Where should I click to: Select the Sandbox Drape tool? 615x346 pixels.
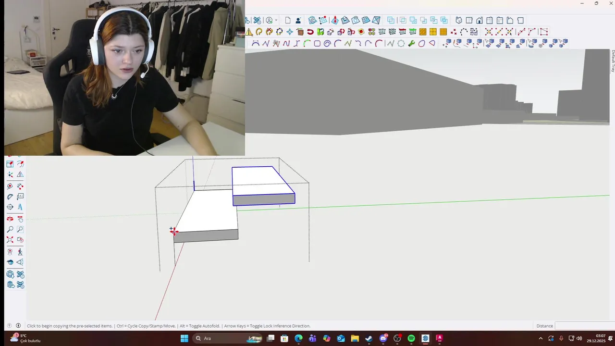(356, 20)
